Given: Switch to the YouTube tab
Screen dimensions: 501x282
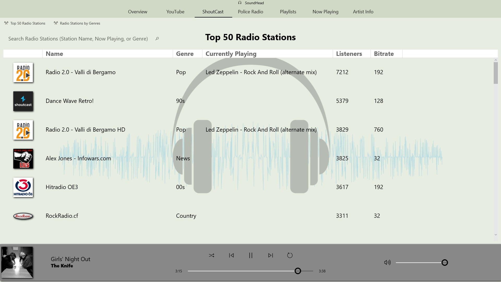Looking at the screenshot, I should [x=175, y=12].
